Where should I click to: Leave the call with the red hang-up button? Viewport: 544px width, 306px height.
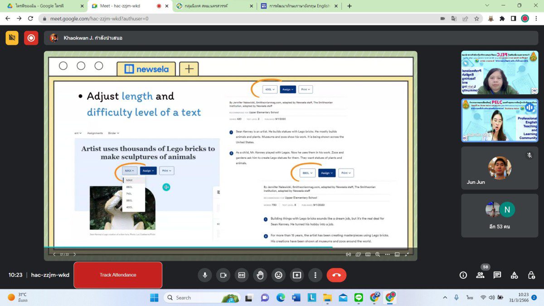point(336,275)
